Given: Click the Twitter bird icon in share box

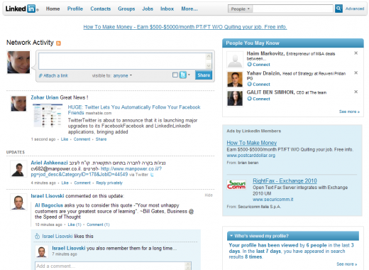Looking at the screenshot, I should [x=183, y=75].
